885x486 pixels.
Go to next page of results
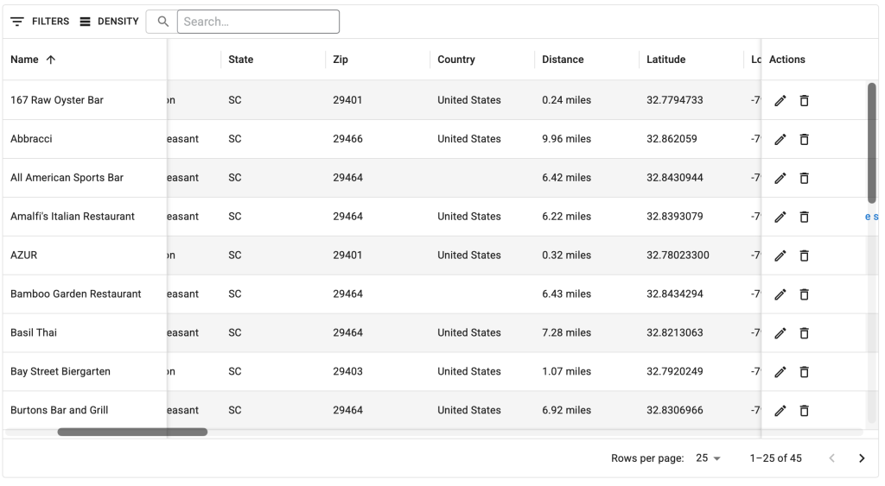click(x=862, y=458)
